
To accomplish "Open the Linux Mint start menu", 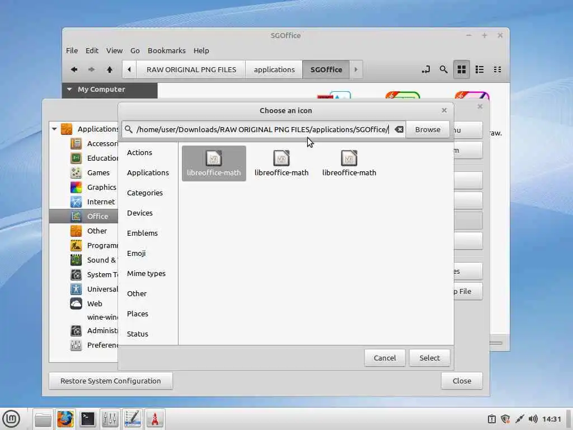I will pos(11,419).
